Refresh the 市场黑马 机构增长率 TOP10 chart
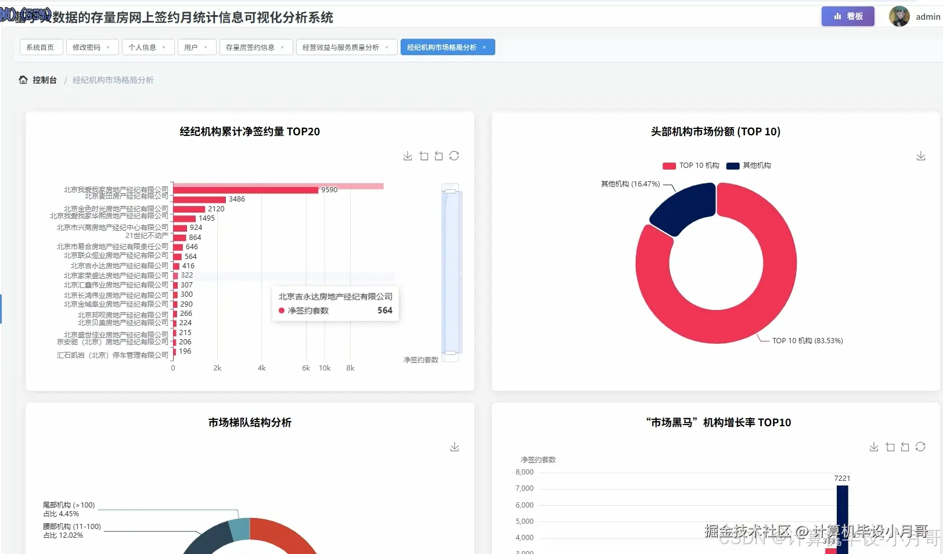The width and height of the screenshot is (943, 554). click(920, 447)
